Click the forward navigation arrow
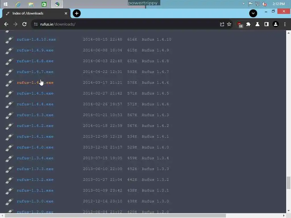The image size is (291, 218). coord(15,24)
